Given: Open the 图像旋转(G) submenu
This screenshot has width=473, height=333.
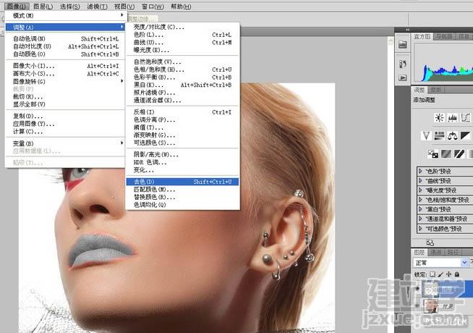Looking at the screenshot, I should tap(65, 82).
